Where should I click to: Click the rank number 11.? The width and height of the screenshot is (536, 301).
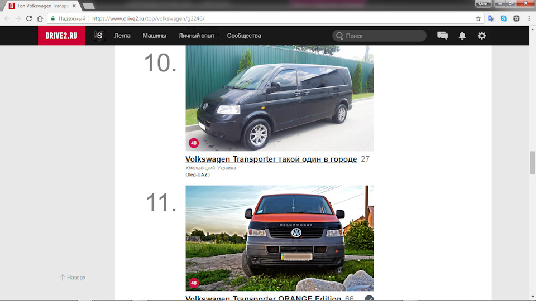161,203
